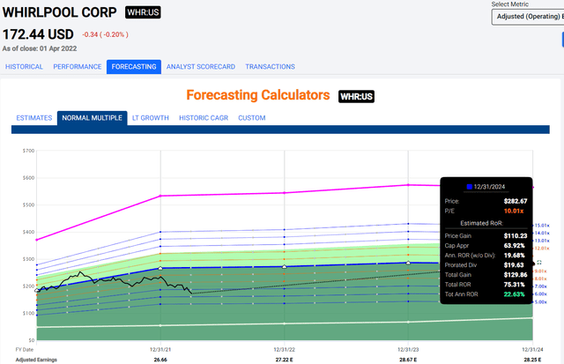The width and height of the screenshot is (564, 364).
Task: Click the WHR:US badge next to Forecasting Calculators
Action: [356, 96]
